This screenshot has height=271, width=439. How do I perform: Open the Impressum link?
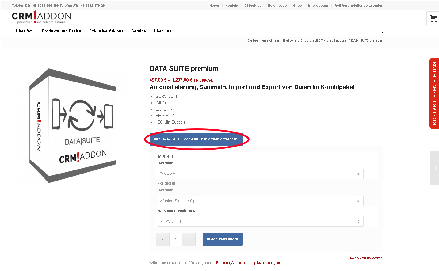(318, 6)
